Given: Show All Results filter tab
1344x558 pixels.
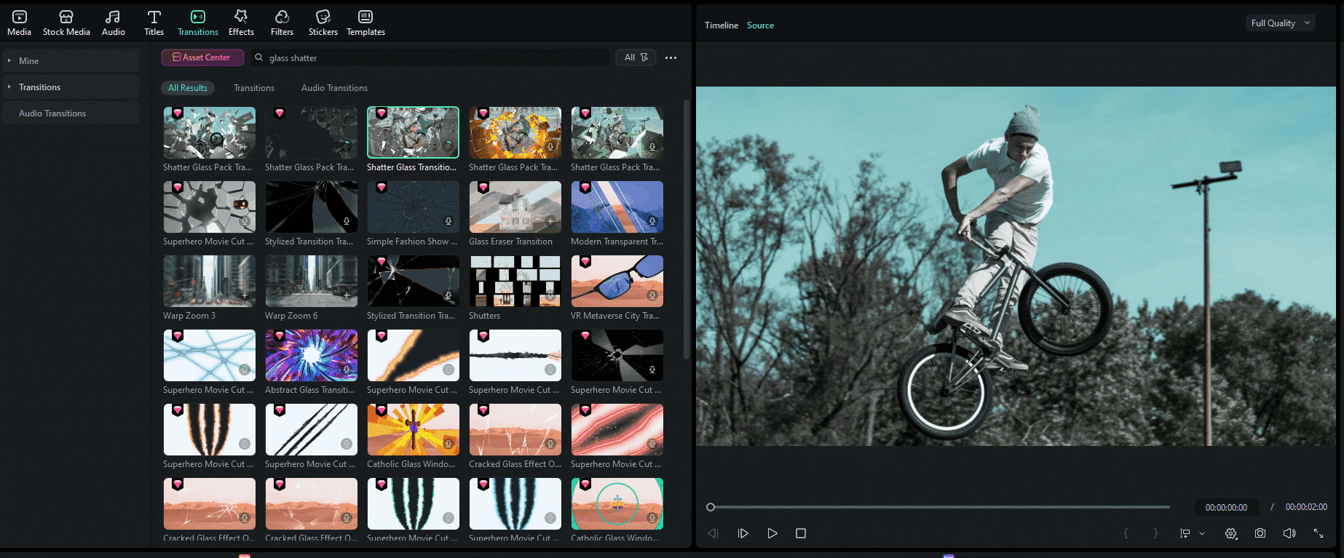Looking at the screenshot, I should point(188,88).
